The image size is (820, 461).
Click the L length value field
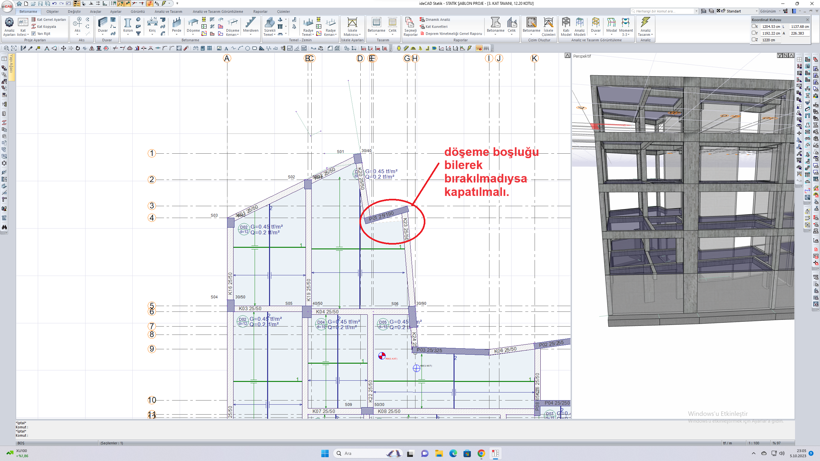[799, 27]
